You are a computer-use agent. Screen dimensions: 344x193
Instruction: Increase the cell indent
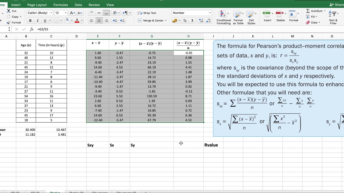[x=122, y=21]
